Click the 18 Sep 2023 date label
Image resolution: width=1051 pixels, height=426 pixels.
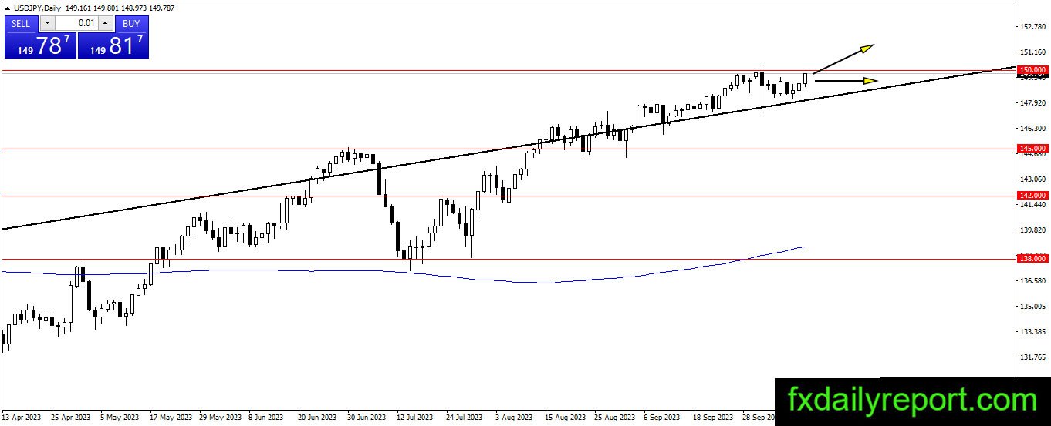tap(713, 418)
